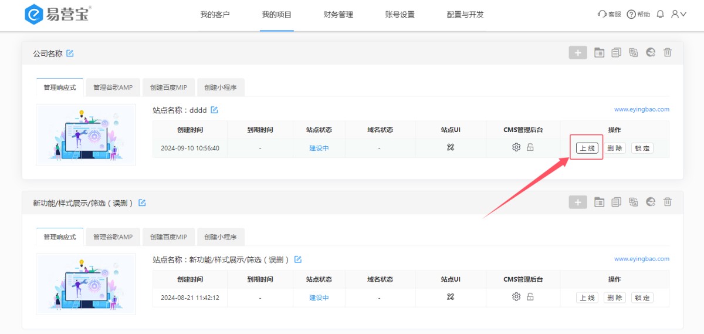Edit site name dddd via pencil icon
The image size is (704, 334).
coord(215,110)
